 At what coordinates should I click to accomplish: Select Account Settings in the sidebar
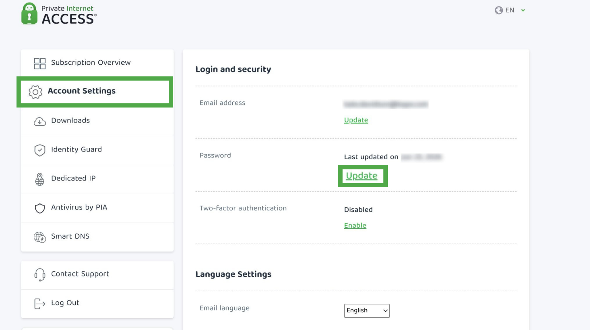coord(95,92)
